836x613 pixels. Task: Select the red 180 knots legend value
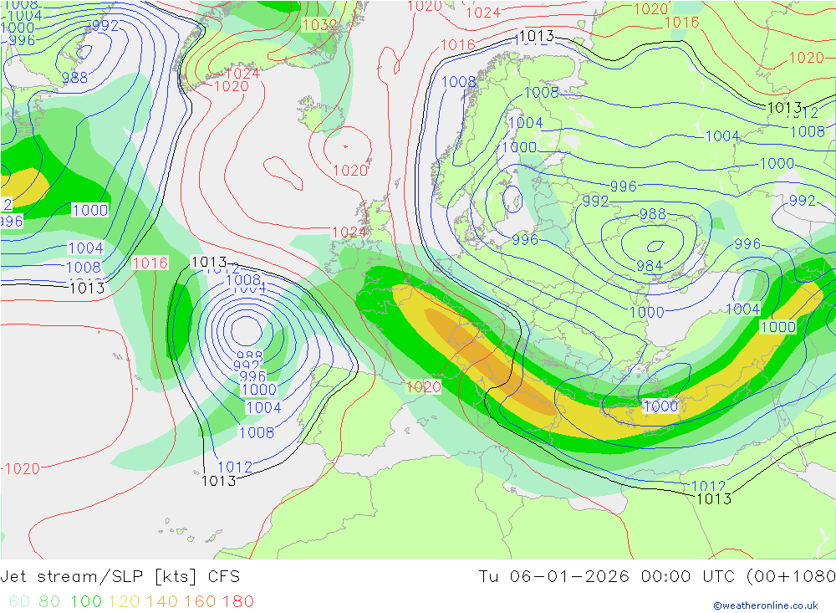pyautogui.click(x=237, y=601)
